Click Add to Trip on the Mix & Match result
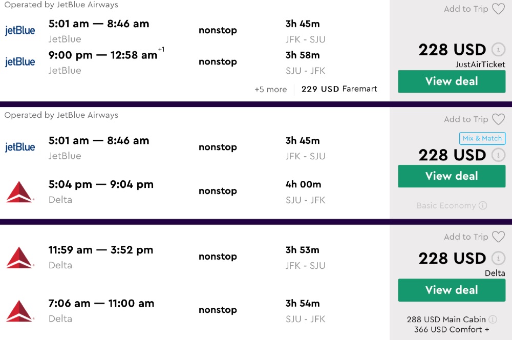Image resolution: width=512 pixels, height=340 pixels. click(466, 119)
